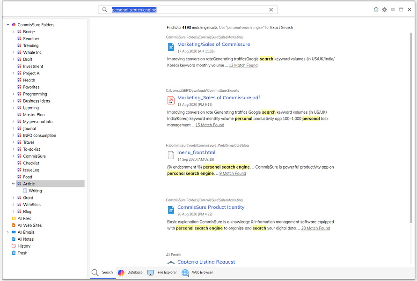The width and height of the screenshot is (417, 281).
Task: Click the Food folder icon
Action: [19, 177]
